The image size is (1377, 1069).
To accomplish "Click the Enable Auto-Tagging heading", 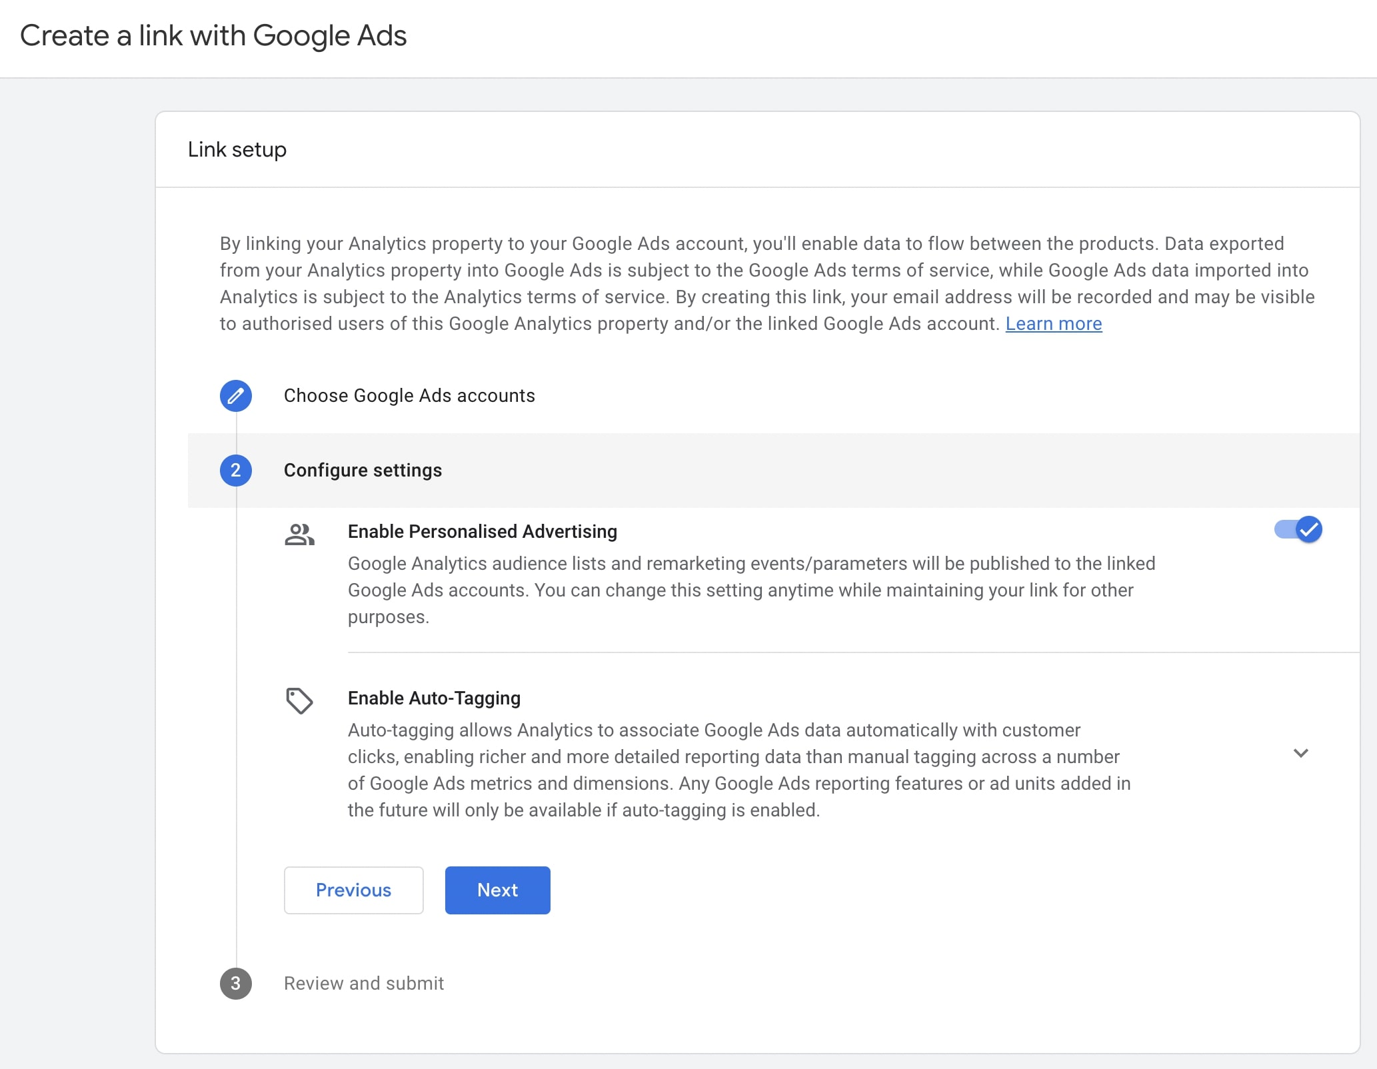I will pos(434,698).
